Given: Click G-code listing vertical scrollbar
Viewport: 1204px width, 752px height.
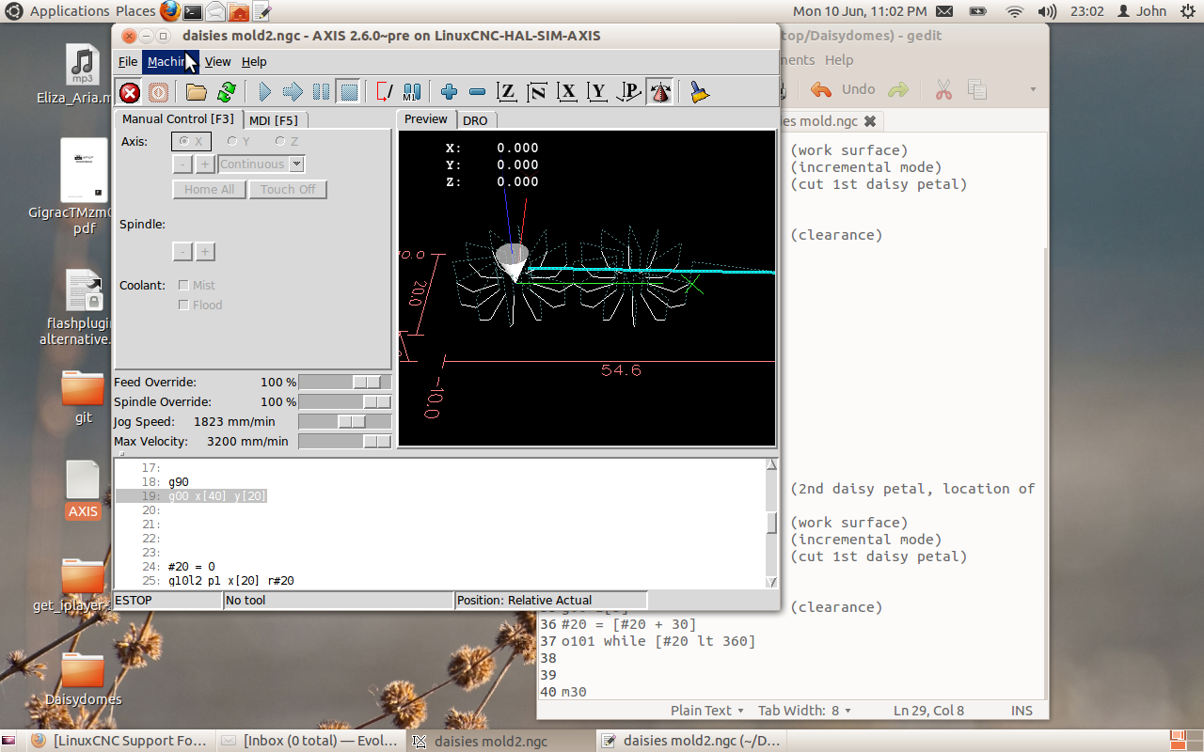Looking at the screenshot, I should click(771, 523).
